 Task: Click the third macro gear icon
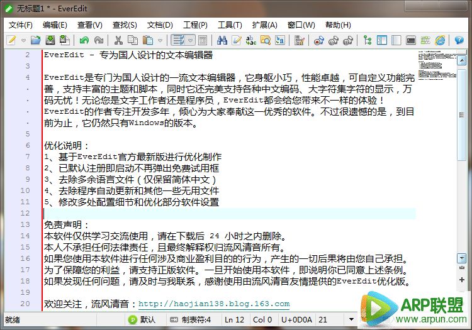[x=348, y=40]
